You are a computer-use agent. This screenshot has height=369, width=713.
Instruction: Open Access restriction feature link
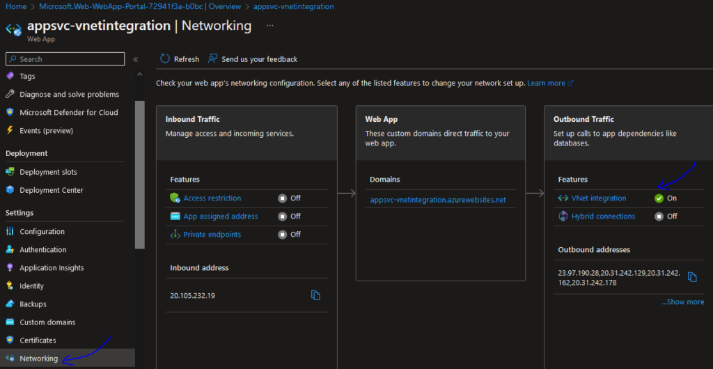click(x=212, y=198)
